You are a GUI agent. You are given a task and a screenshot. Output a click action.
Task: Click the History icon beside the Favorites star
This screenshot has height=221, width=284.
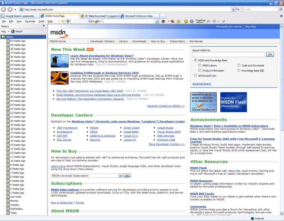tap(68, 21)
